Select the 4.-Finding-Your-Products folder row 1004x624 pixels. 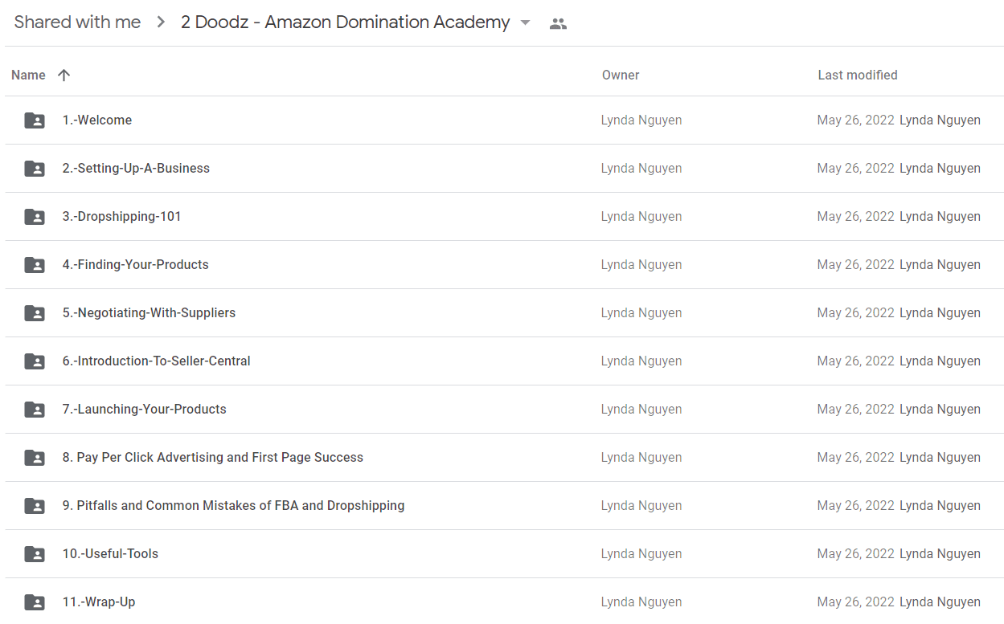click(x=504, y=265)
